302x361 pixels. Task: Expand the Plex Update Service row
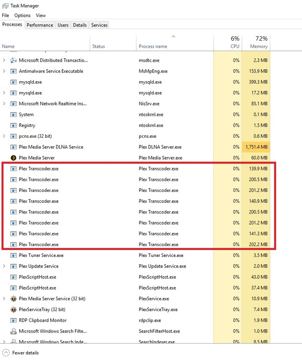click(4, 266)
